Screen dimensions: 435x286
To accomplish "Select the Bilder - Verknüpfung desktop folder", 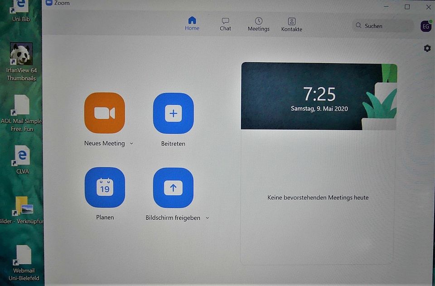I will [22, 210].
